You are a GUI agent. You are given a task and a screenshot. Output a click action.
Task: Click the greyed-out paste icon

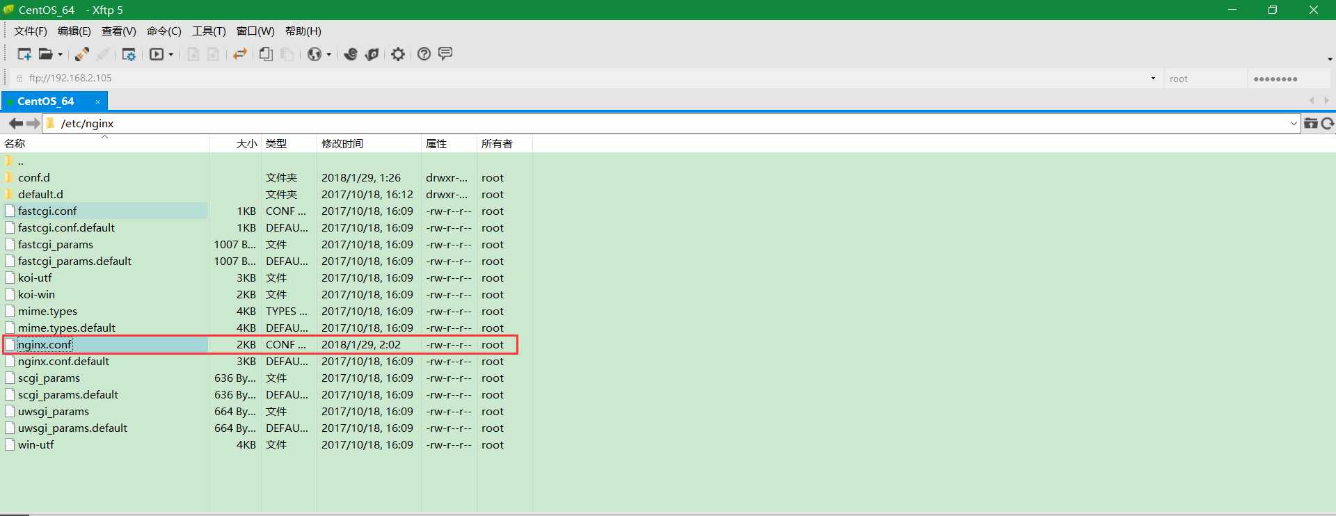click(x=287, y=54)
